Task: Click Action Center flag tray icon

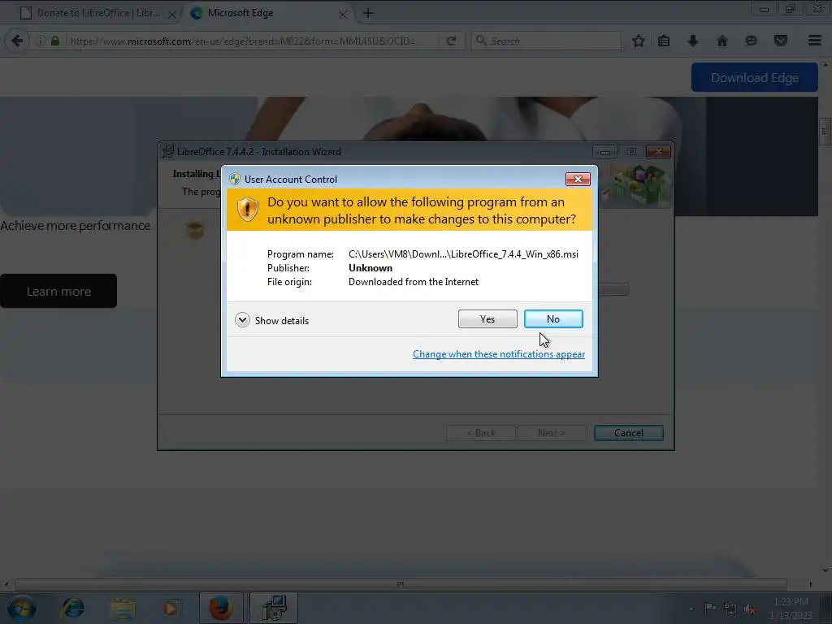Action: (x=710, y=608)
